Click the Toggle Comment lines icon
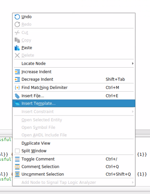The image size is (150, 194). click(x=17, y=159)
